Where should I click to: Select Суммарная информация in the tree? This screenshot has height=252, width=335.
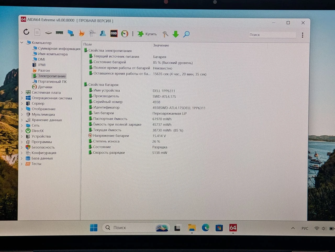click(x=59, y=48)
